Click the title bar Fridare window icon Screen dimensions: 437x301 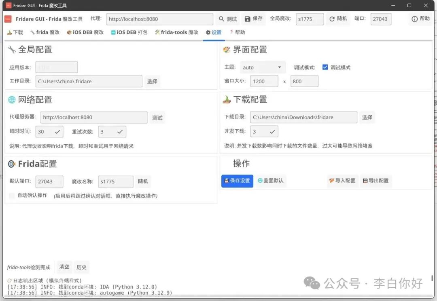pos(8,5)
